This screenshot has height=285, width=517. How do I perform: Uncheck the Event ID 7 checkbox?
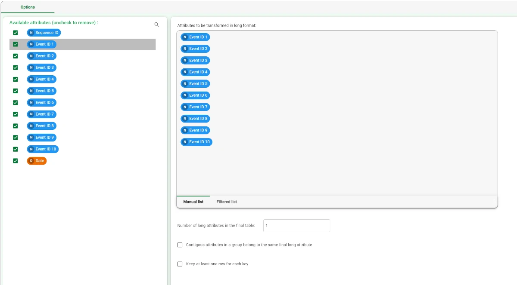[x=16, y=114]
